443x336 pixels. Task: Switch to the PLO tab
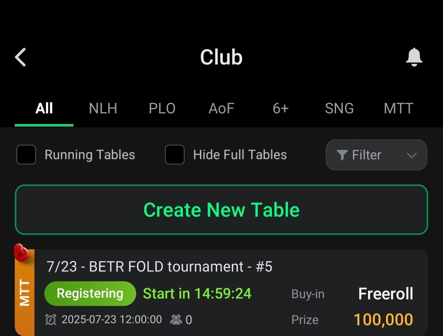[x=162, y=108]
